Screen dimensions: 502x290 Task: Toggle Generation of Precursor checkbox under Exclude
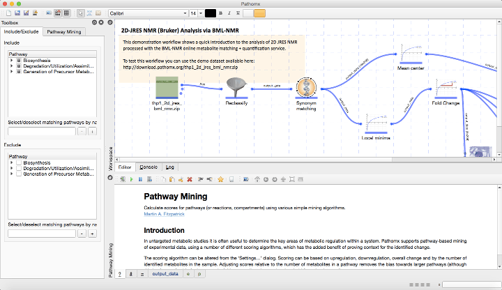point(19,174)
